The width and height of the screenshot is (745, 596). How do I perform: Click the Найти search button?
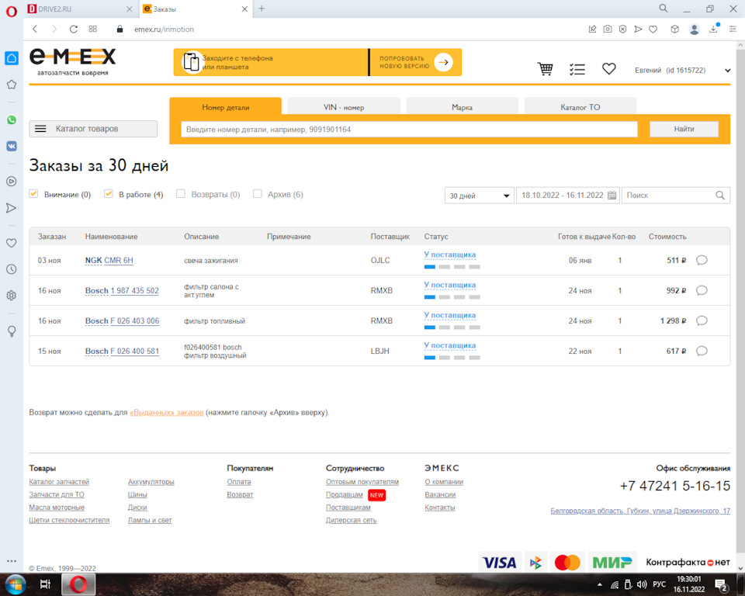684,129
